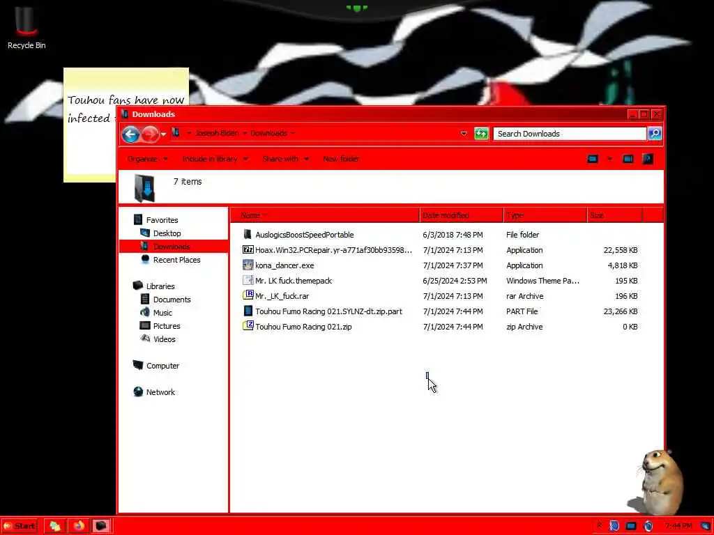Open Videos library in sidebar
The image size is (714, 535).
tap(164, 339)
